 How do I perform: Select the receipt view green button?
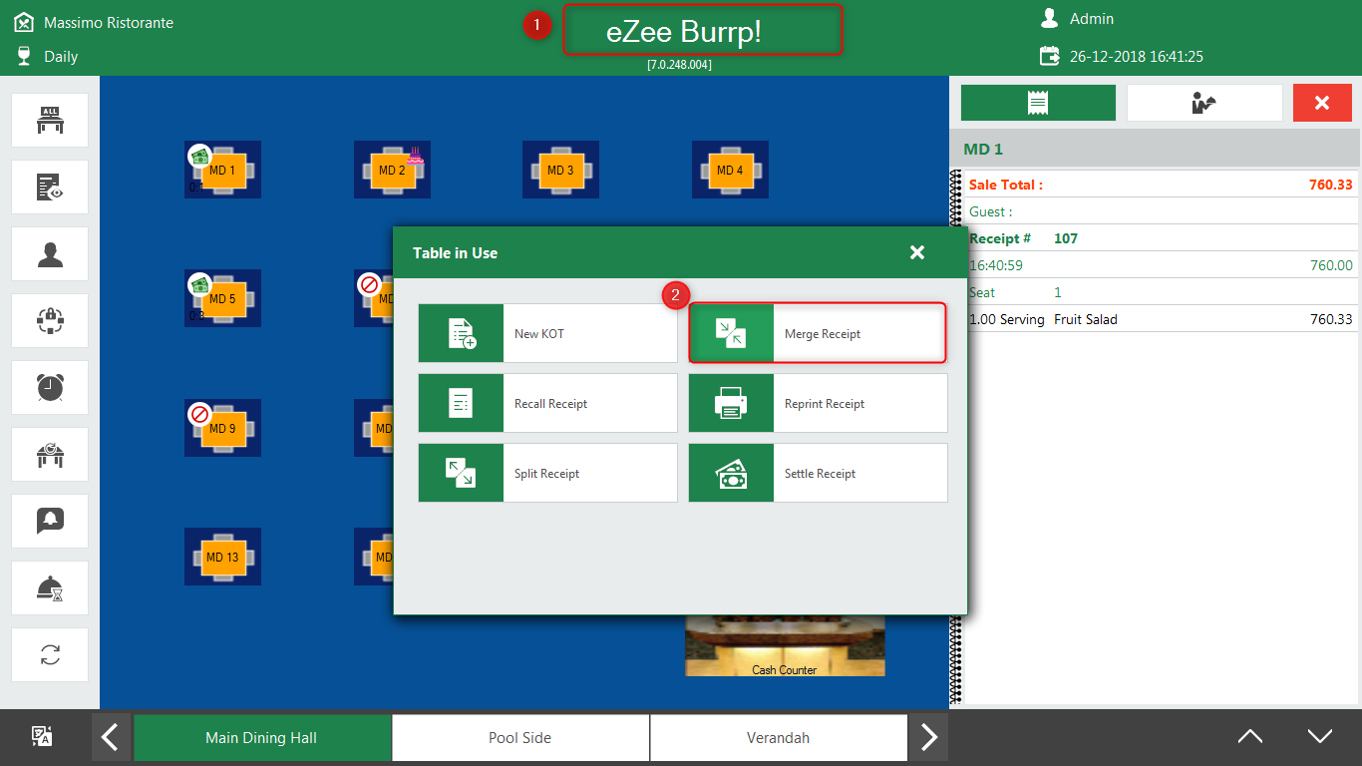tap(1038, 103)
